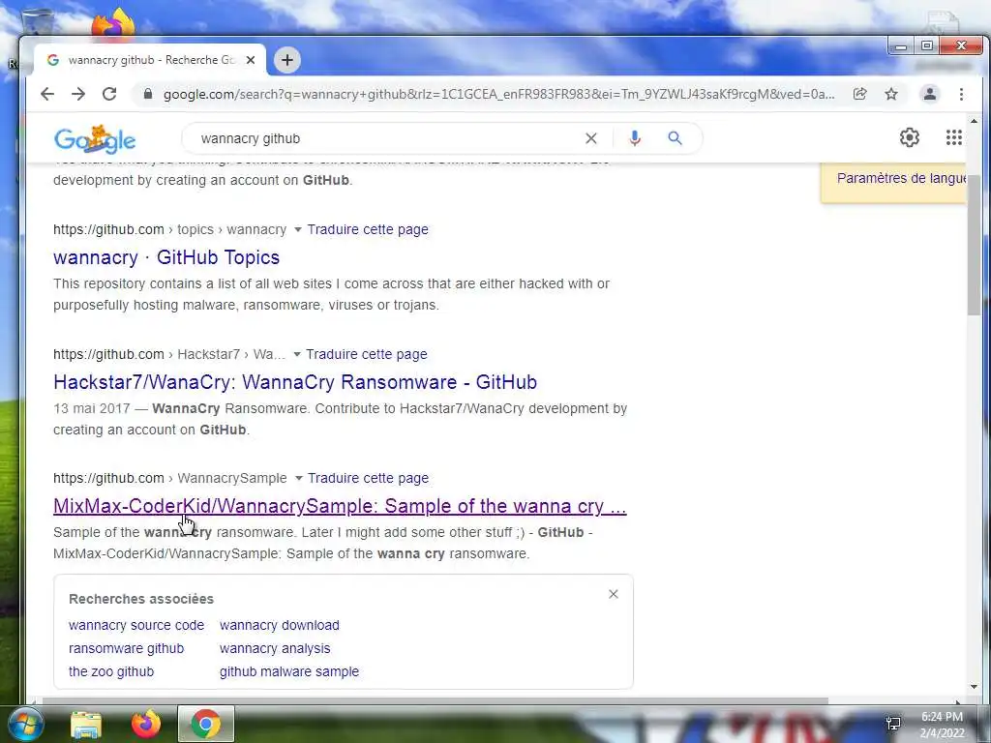
Task: Translate the Hackstar7 result page
Action: (x=367, y=354)
